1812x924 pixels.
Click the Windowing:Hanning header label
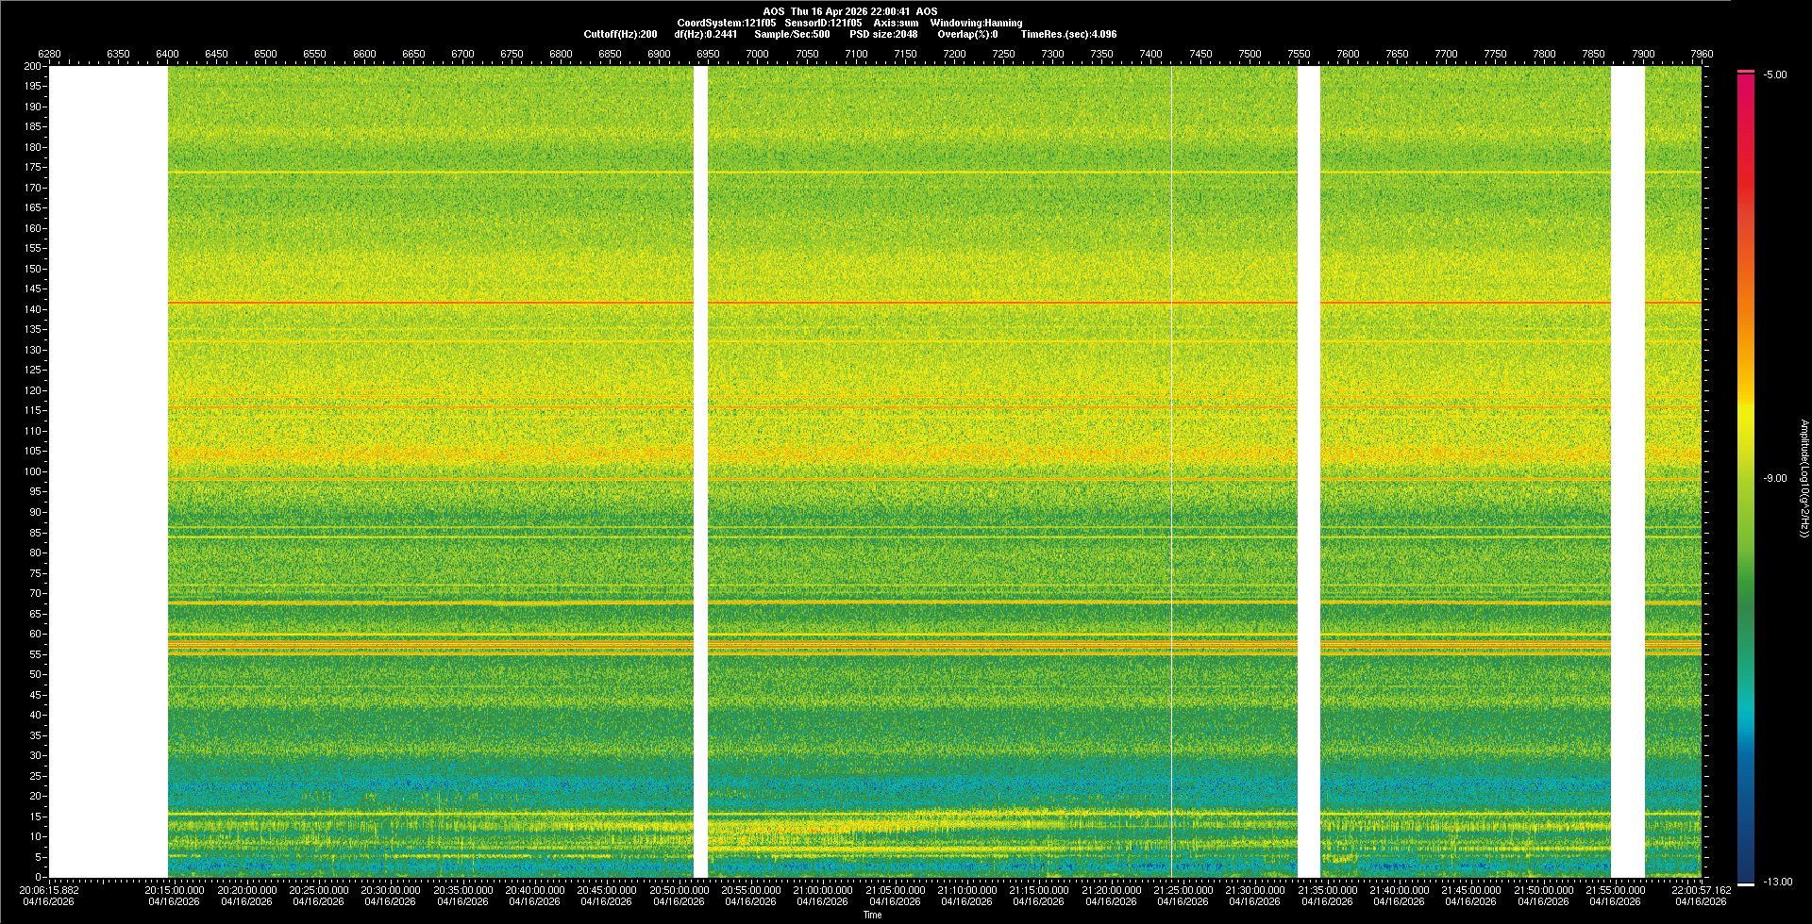tap(976, 23)
